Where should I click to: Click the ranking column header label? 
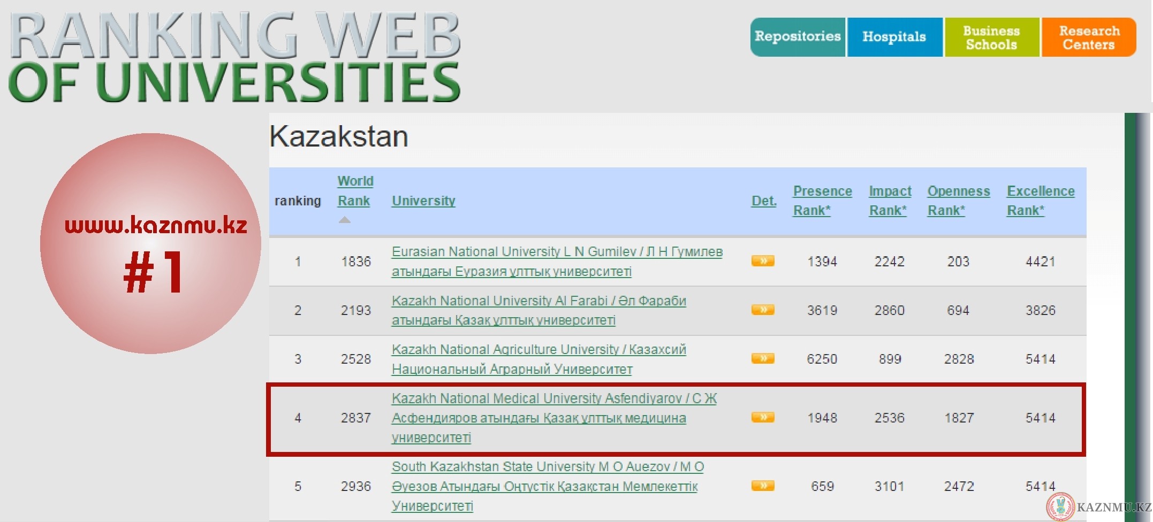coord(298,201)
